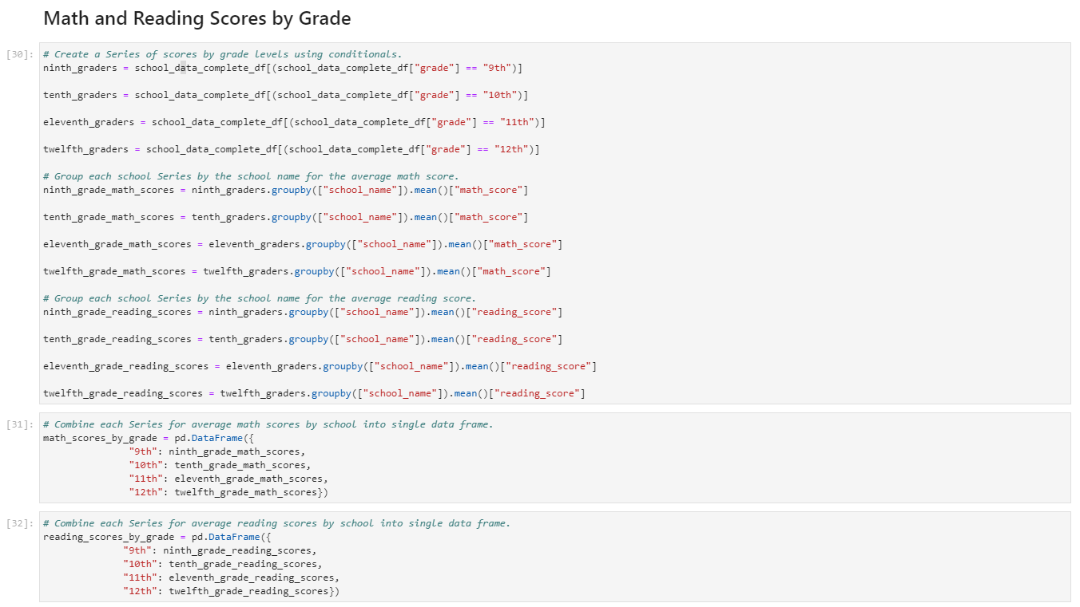1080x607 pixels.
Task: Click the '"10th": tenth_grade_math_scores,' line
Action: point(220,465)
